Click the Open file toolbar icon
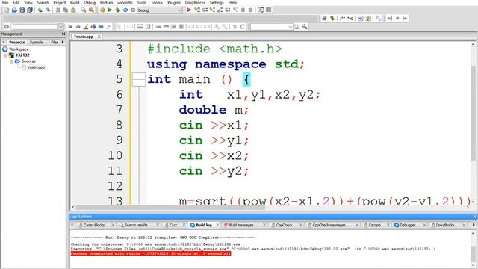The width and height of the screenshot is (478, 269). click(x=14, y=10)
